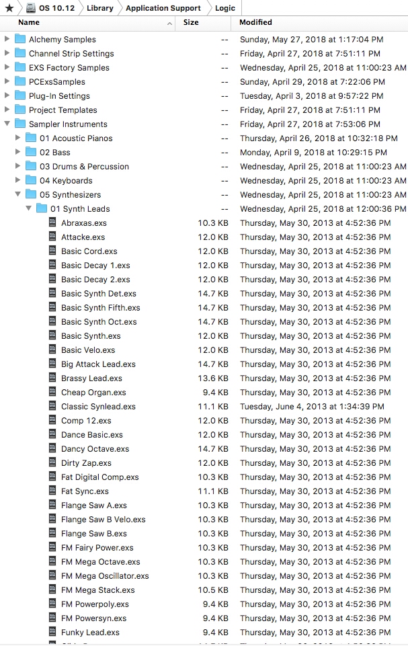Select the FM Mega Oscillator.exs file name
Viewport: 408px width, 646px height.
coord(105,575)
